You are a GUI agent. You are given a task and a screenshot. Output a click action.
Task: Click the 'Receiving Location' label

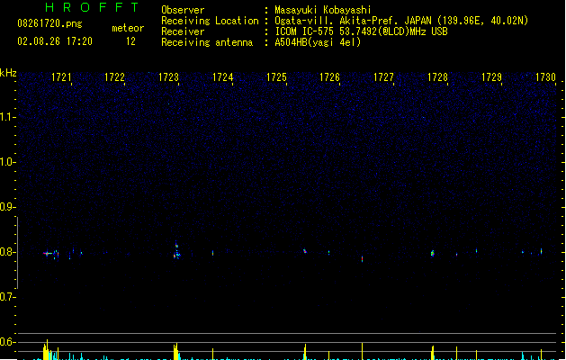[x=210, y=21]
